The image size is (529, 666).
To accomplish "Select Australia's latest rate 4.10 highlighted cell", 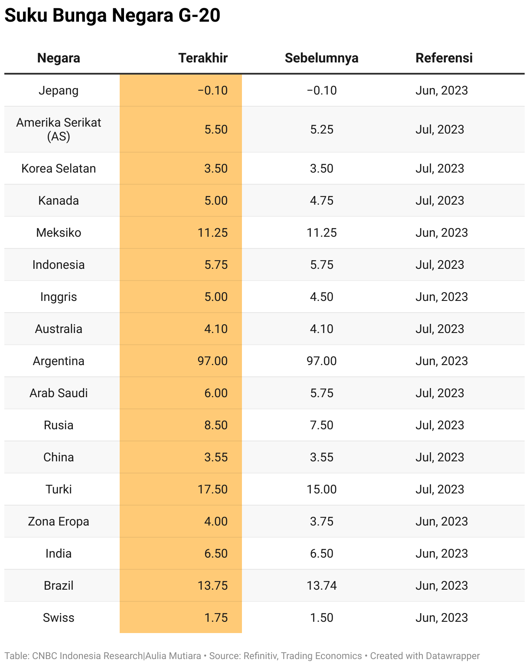I will tap(181, 329).
